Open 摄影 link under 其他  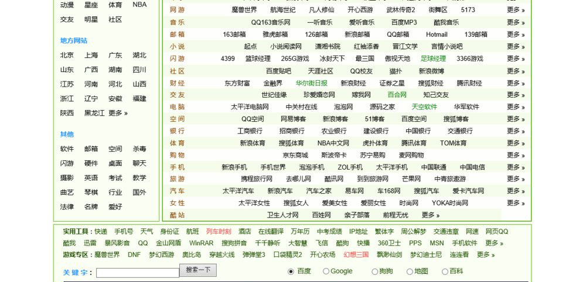point(67,178)
